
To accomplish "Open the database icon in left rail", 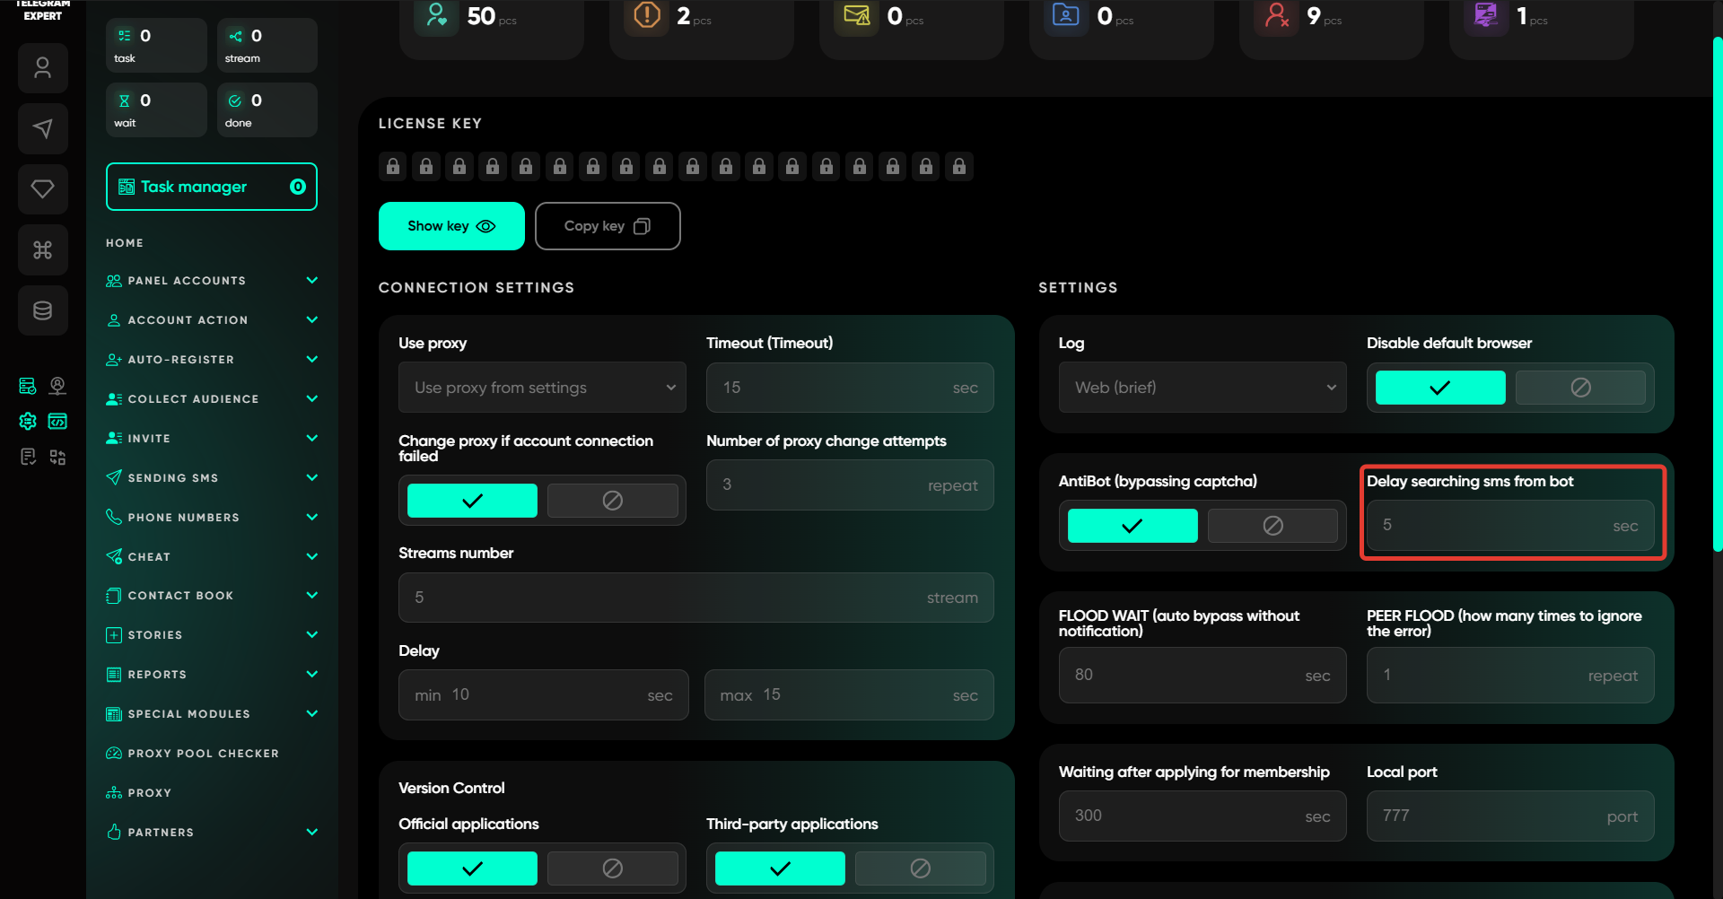I will click(42, 310).
